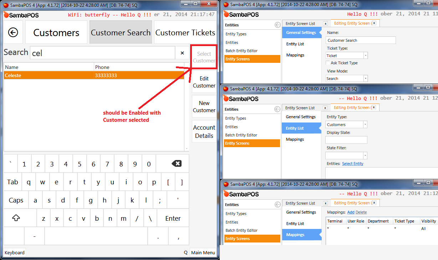438x260 pixels.
Task: Close Entity Screen List tab in top window
Action: (325, 24)
